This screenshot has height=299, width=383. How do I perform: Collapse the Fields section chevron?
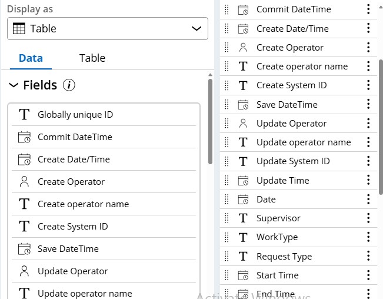14,85
